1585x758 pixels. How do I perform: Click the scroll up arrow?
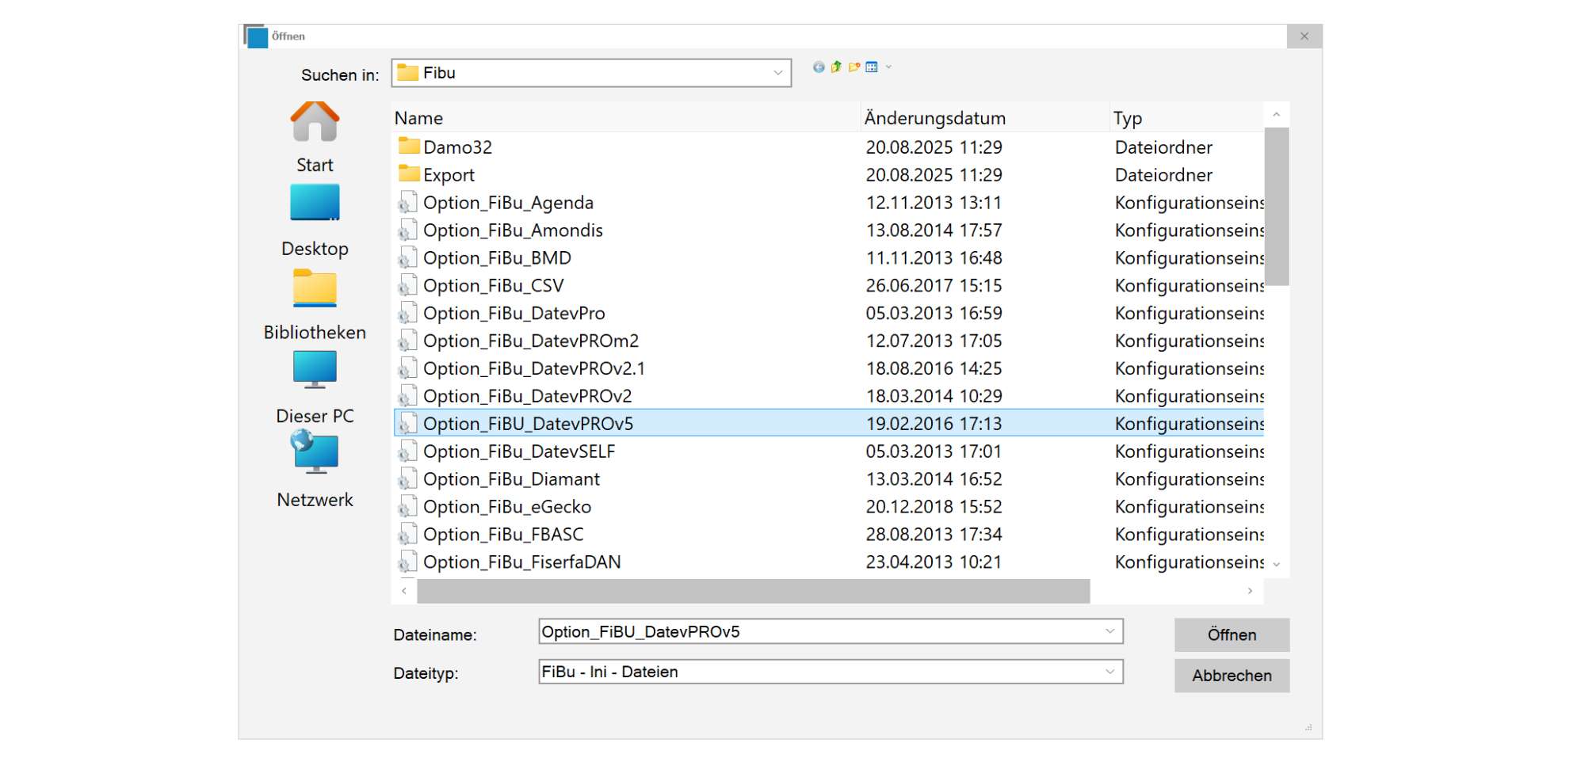coord(1277,115)
